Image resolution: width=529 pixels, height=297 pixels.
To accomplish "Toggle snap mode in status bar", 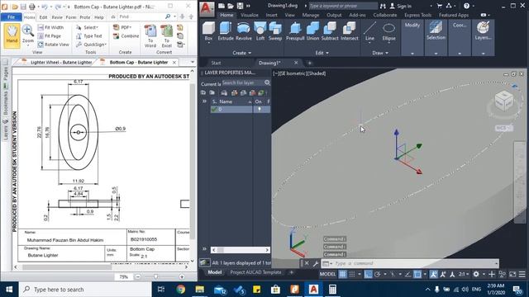I will click(352, 274).
